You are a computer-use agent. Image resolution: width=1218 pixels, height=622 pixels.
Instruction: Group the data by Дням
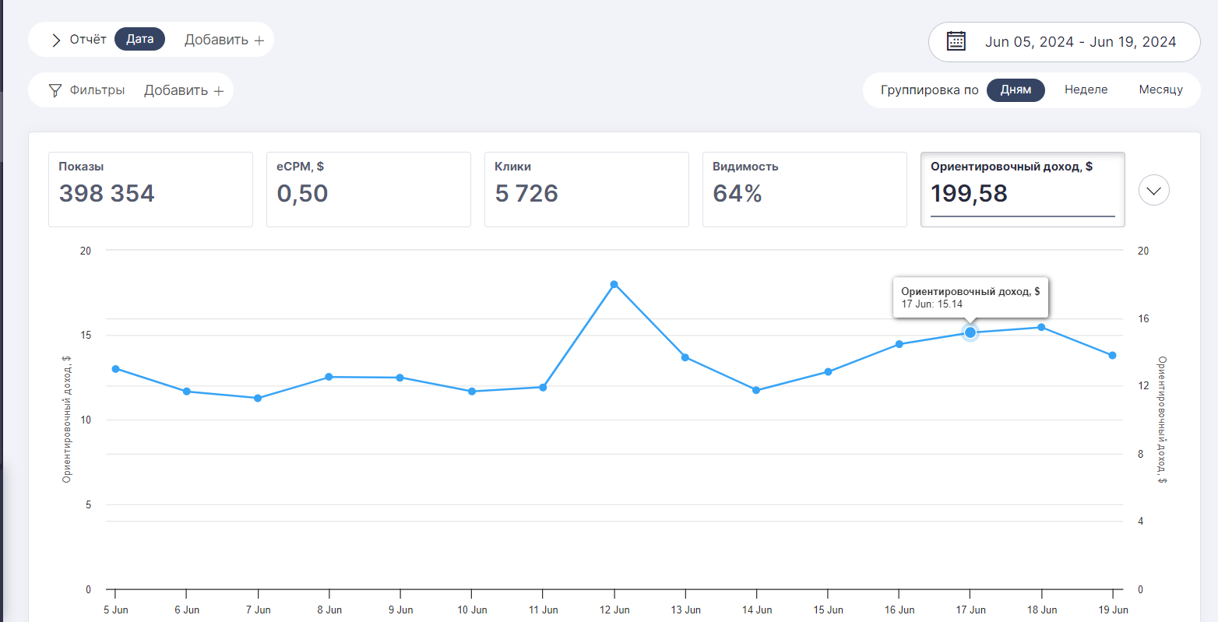pyautogui.click(x=1016, y=90)
